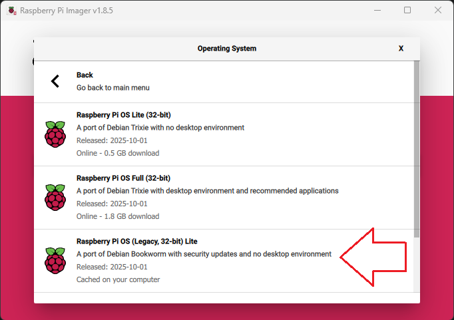Click the raspberry icon beside Raspberry Pi OS Full
454x320 pixels.
point(55,197)
